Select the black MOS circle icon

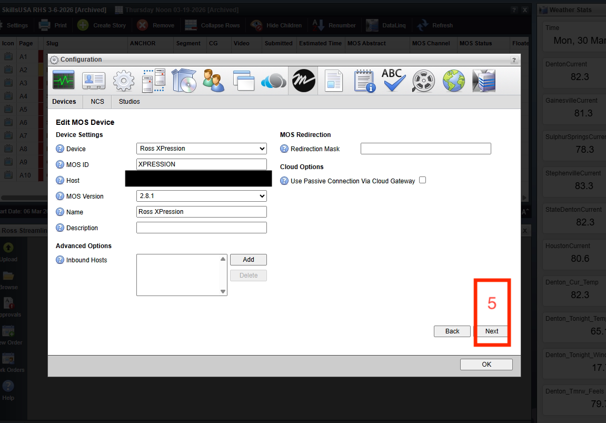tap(304, 81)
